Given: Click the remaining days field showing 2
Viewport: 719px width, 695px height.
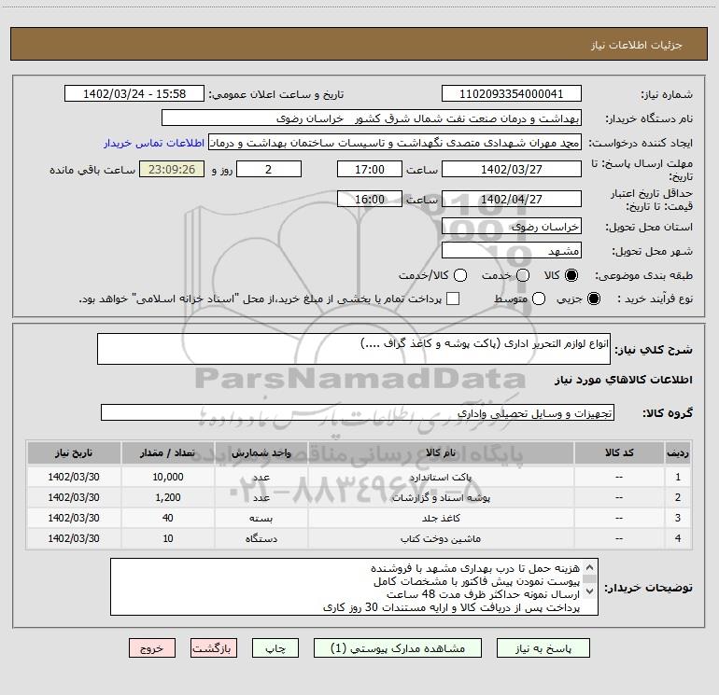Looking at the screenshot, I should [269, 169].
